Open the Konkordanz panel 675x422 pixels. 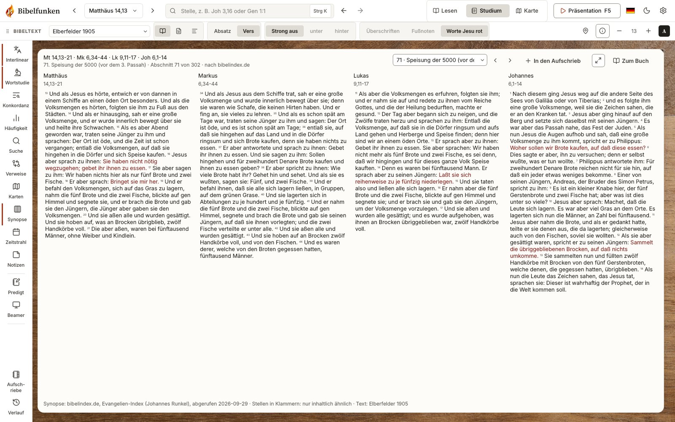[16, 100]
